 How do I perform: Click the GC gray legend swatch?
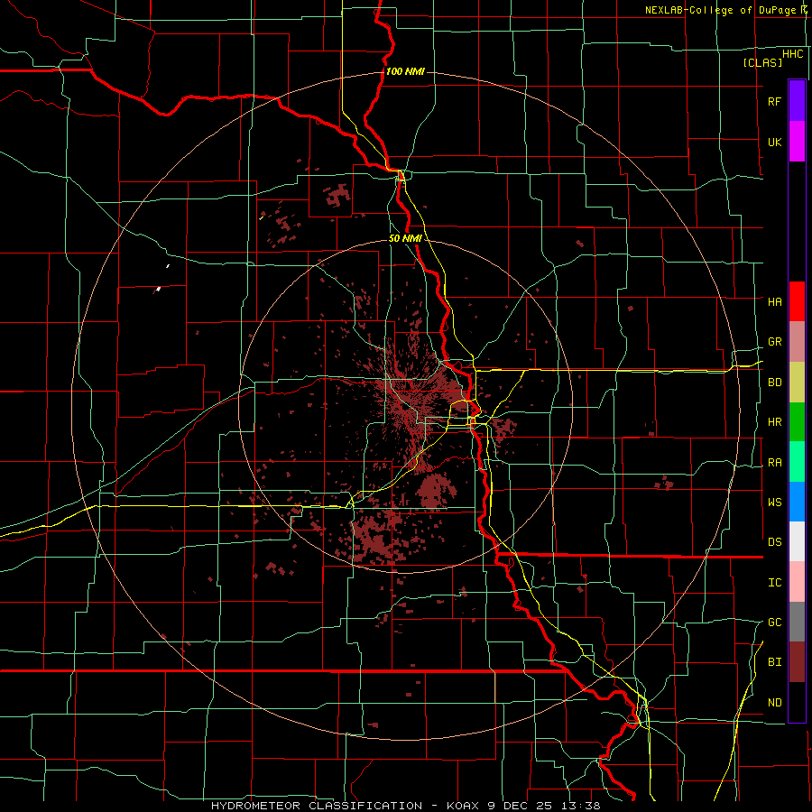(797, 622)
